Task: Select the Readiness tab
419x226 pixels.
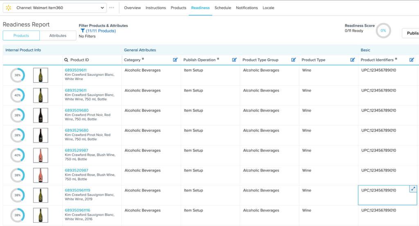Action: 200,8
